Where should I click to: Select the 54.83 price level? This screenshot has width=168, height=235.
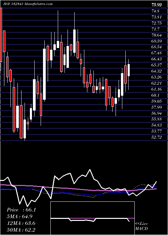(x=157, y=125)
